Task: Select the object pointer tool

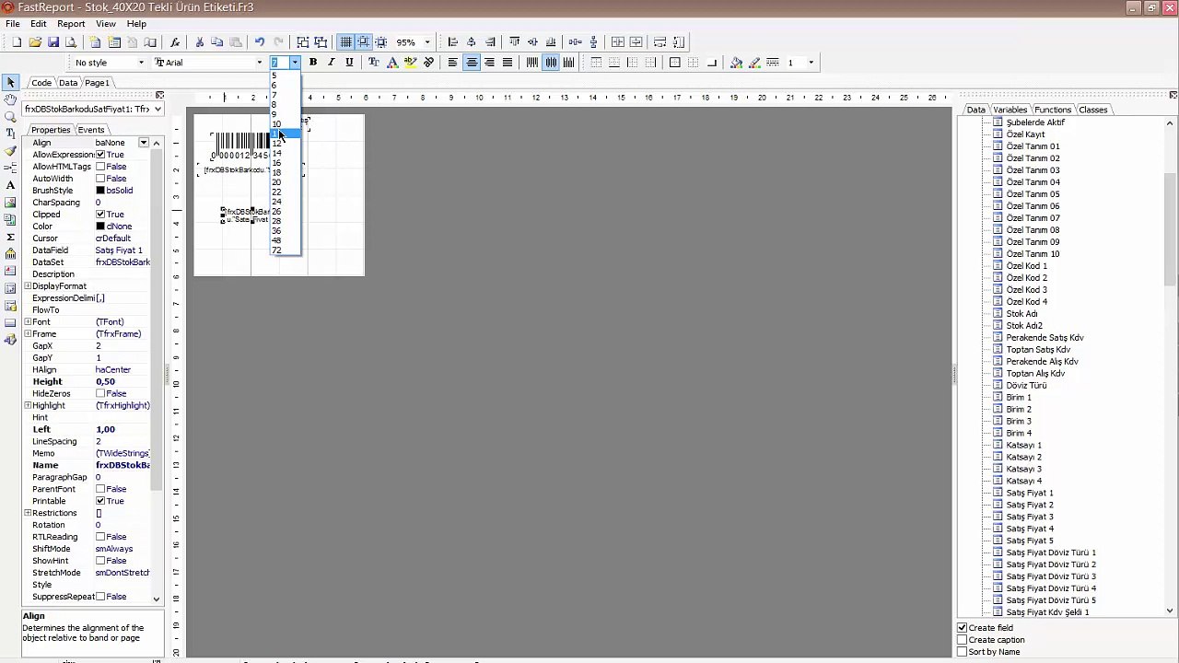Action: pos(10,83)
